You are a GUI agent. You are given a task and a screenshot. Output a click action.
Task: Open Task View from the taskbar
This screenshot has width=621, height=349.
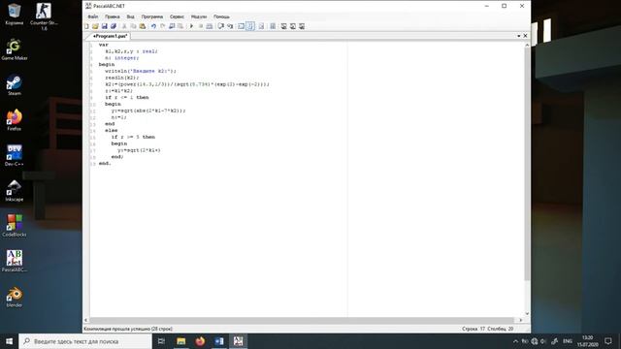coord(161,341)
